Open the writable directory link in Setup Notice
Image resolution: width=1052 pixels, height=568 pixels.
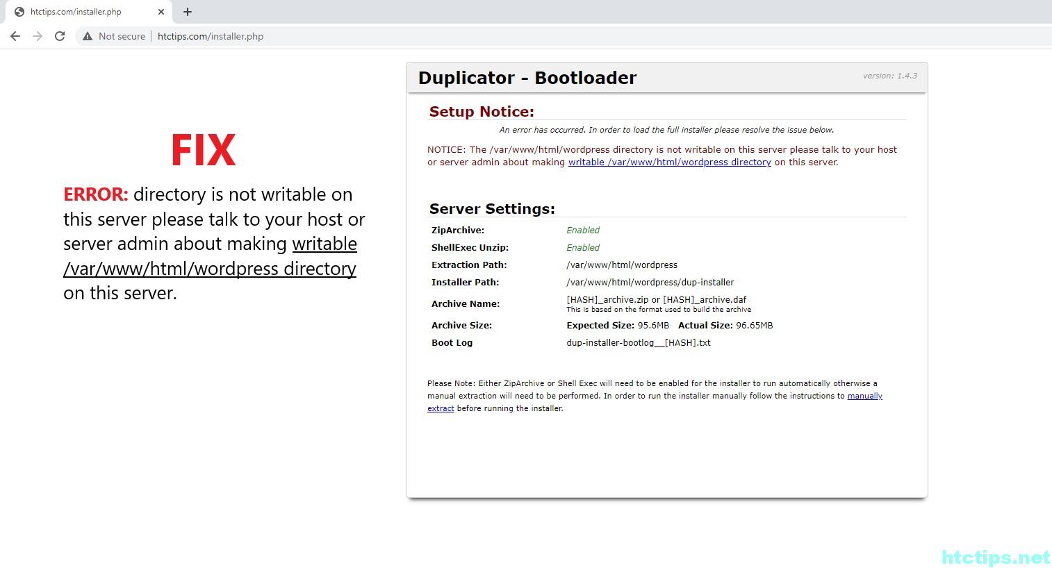pyautogui.click(x=669, y=162)
